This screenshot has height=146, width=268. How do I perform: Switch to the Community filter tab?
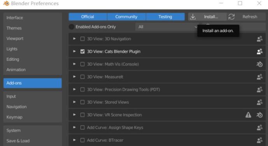pos(126,17)
